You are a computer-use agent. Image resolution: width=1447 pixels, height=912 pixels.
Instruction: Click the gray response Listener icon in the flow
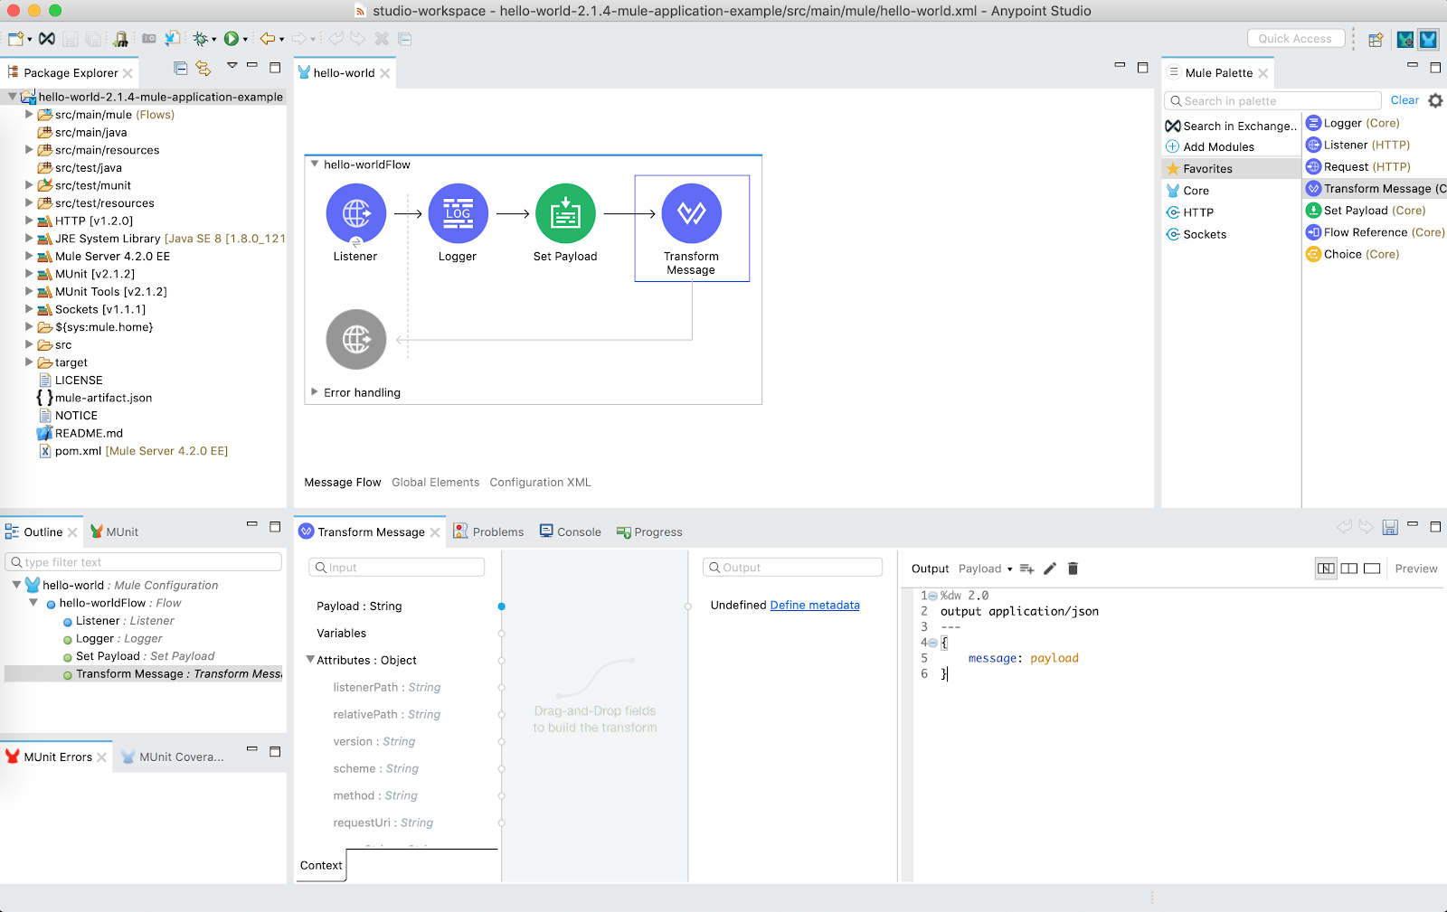point(356,340)
